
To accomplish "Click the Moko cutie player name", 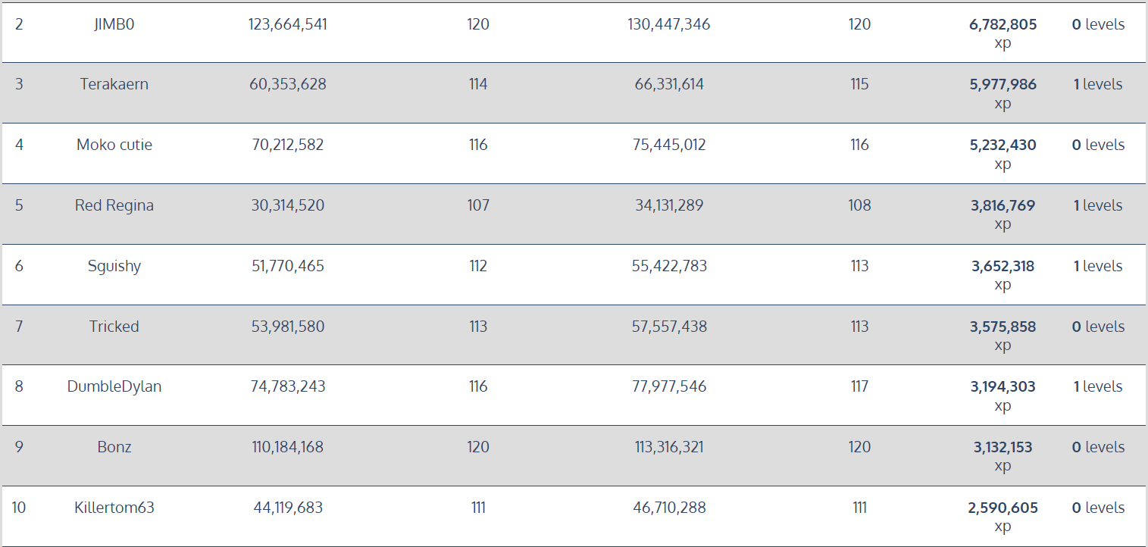I will 114,145.
